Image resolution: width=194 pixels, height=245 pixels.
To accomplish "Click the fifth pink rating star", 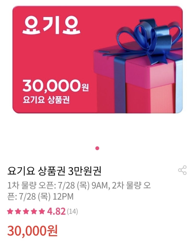I will pos(42,211).
